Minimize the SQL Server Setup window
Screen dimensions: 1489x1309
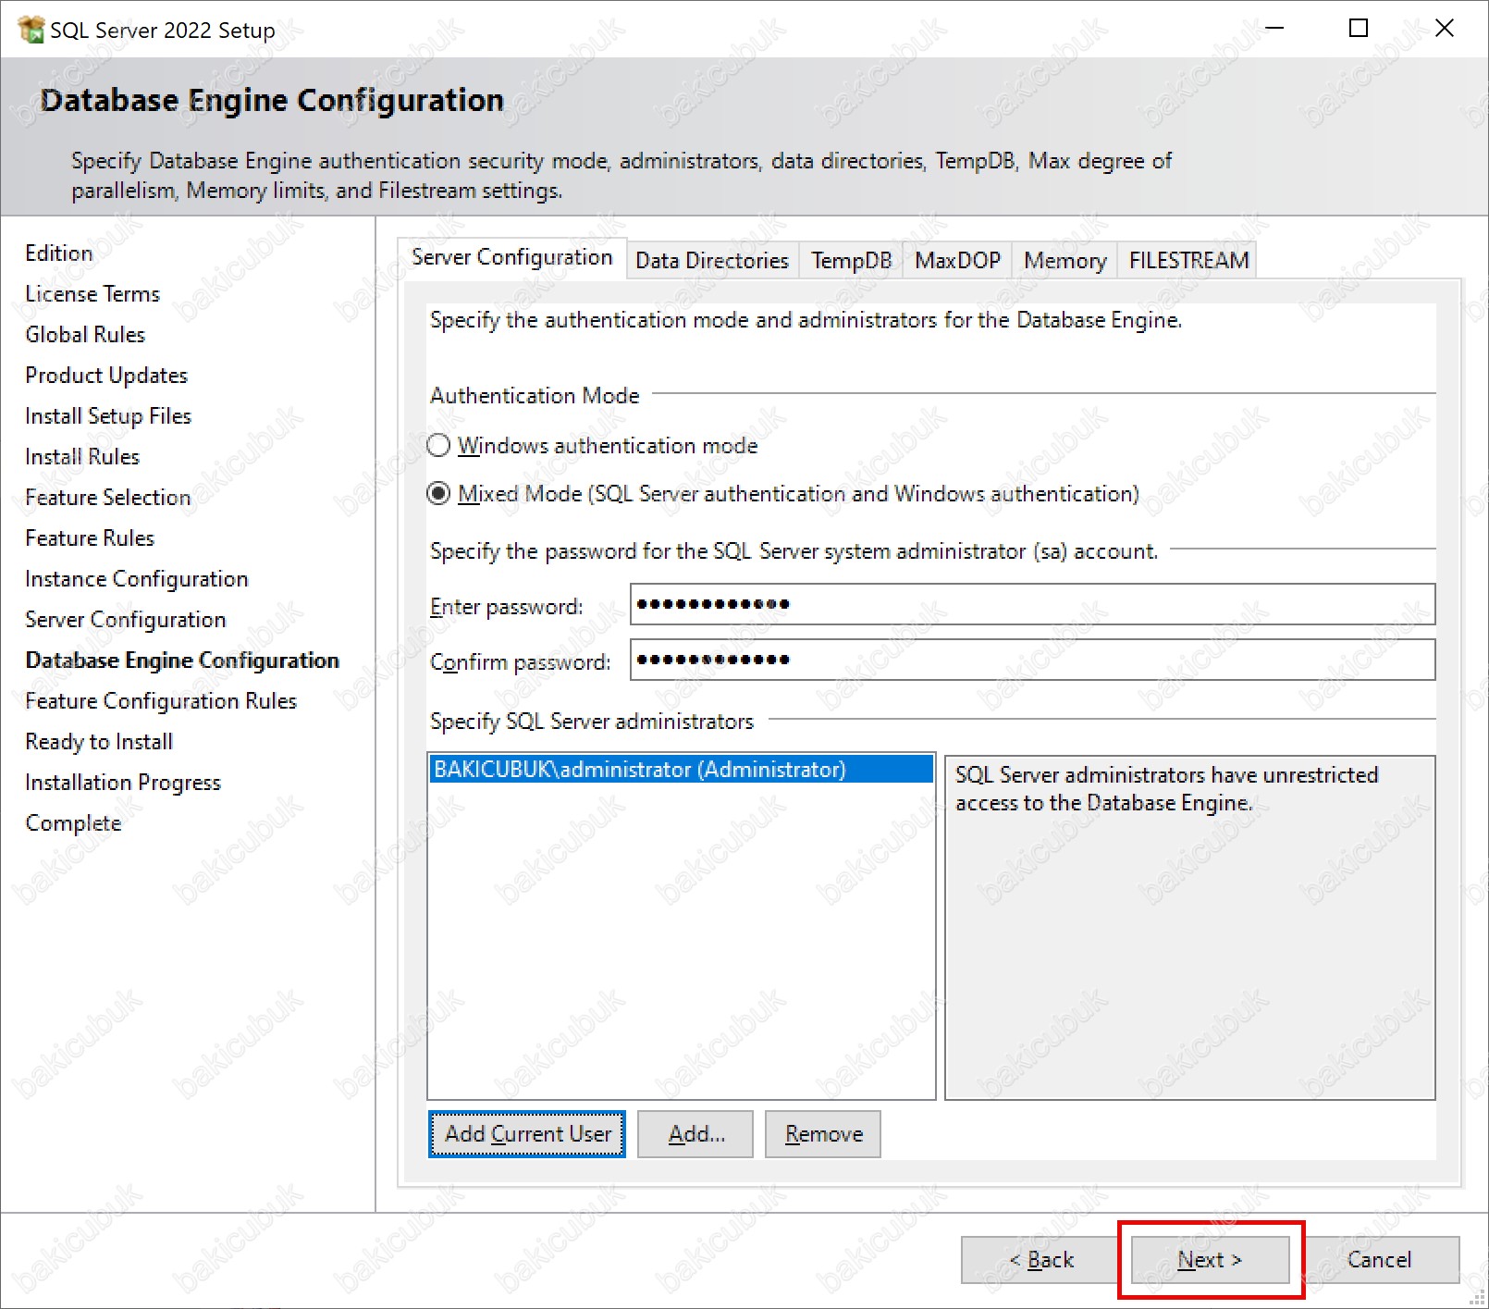point(1274,29)
